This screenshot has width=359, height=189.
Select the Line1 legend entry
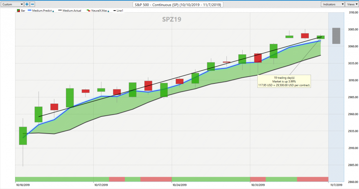point(118,11)
